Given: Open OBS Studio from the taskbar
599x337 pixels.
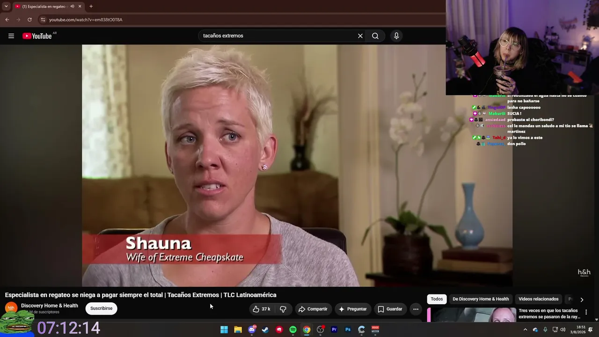Looking at the screenshot, I should coord(321,330).
